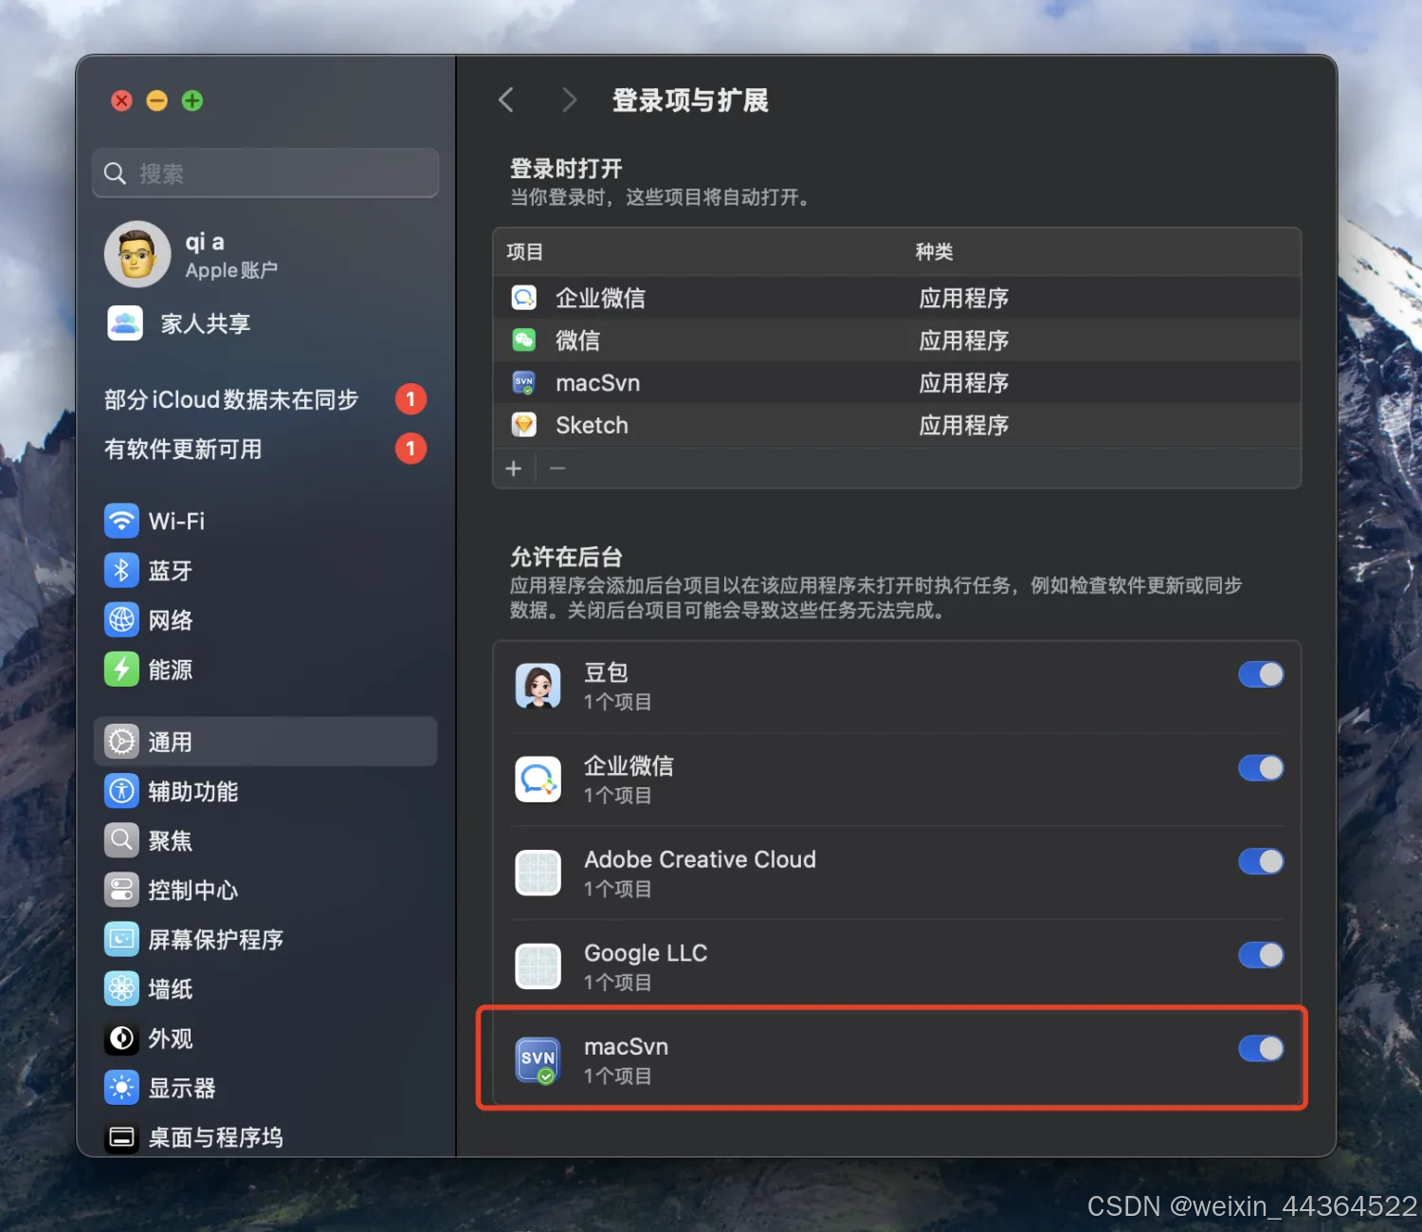1422x1232 pixels.
Task: Click the Spotlight (聚焦) magnifier icon
Action: pos(121,840)
